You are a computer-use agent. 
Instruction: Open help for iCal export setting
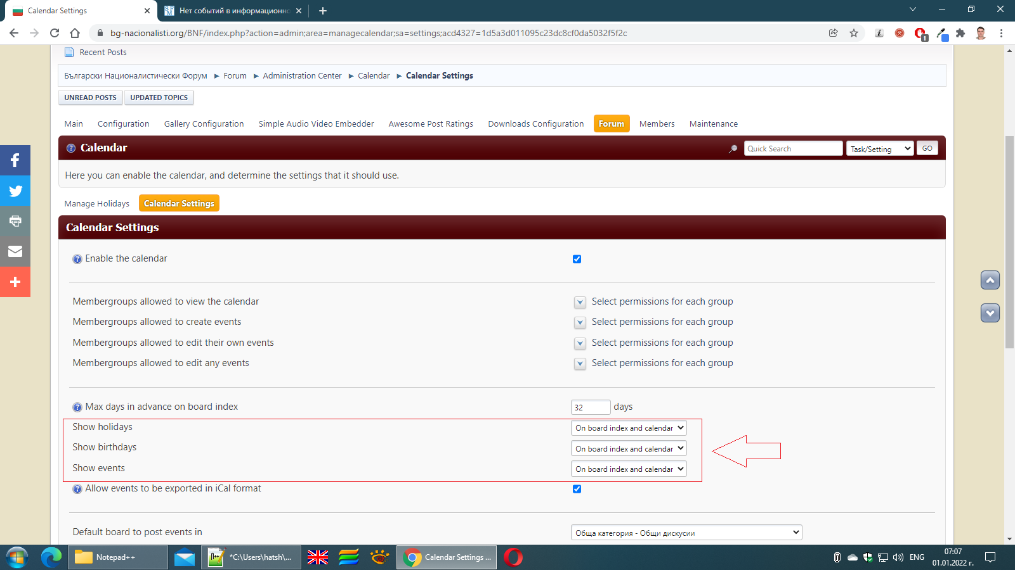77,489
